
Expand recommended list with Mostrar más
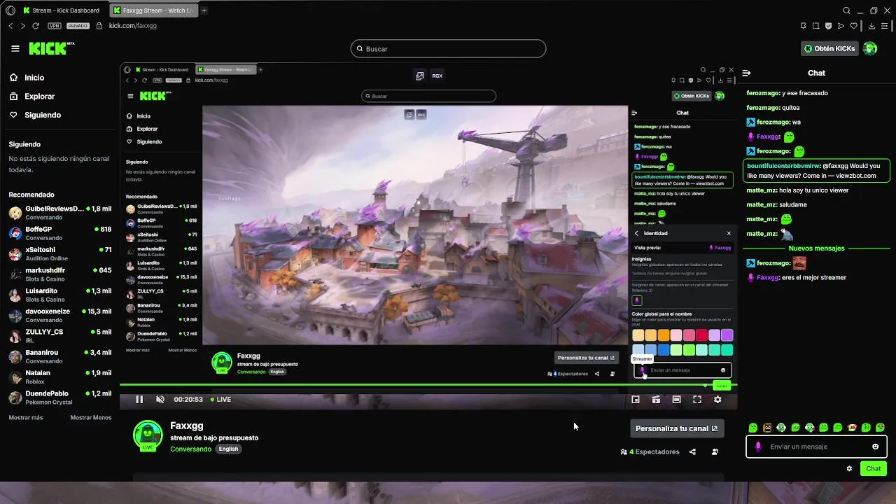[26, 417]
